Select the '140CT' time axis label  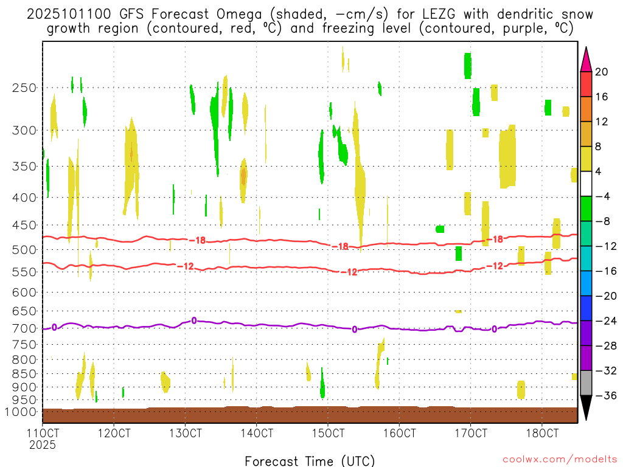coord(257,433)
